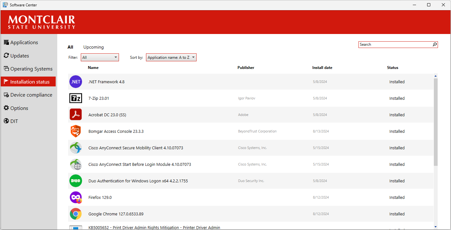
Task: Select the .NET Framework 4.8 application icon
Action: [76, 82]
